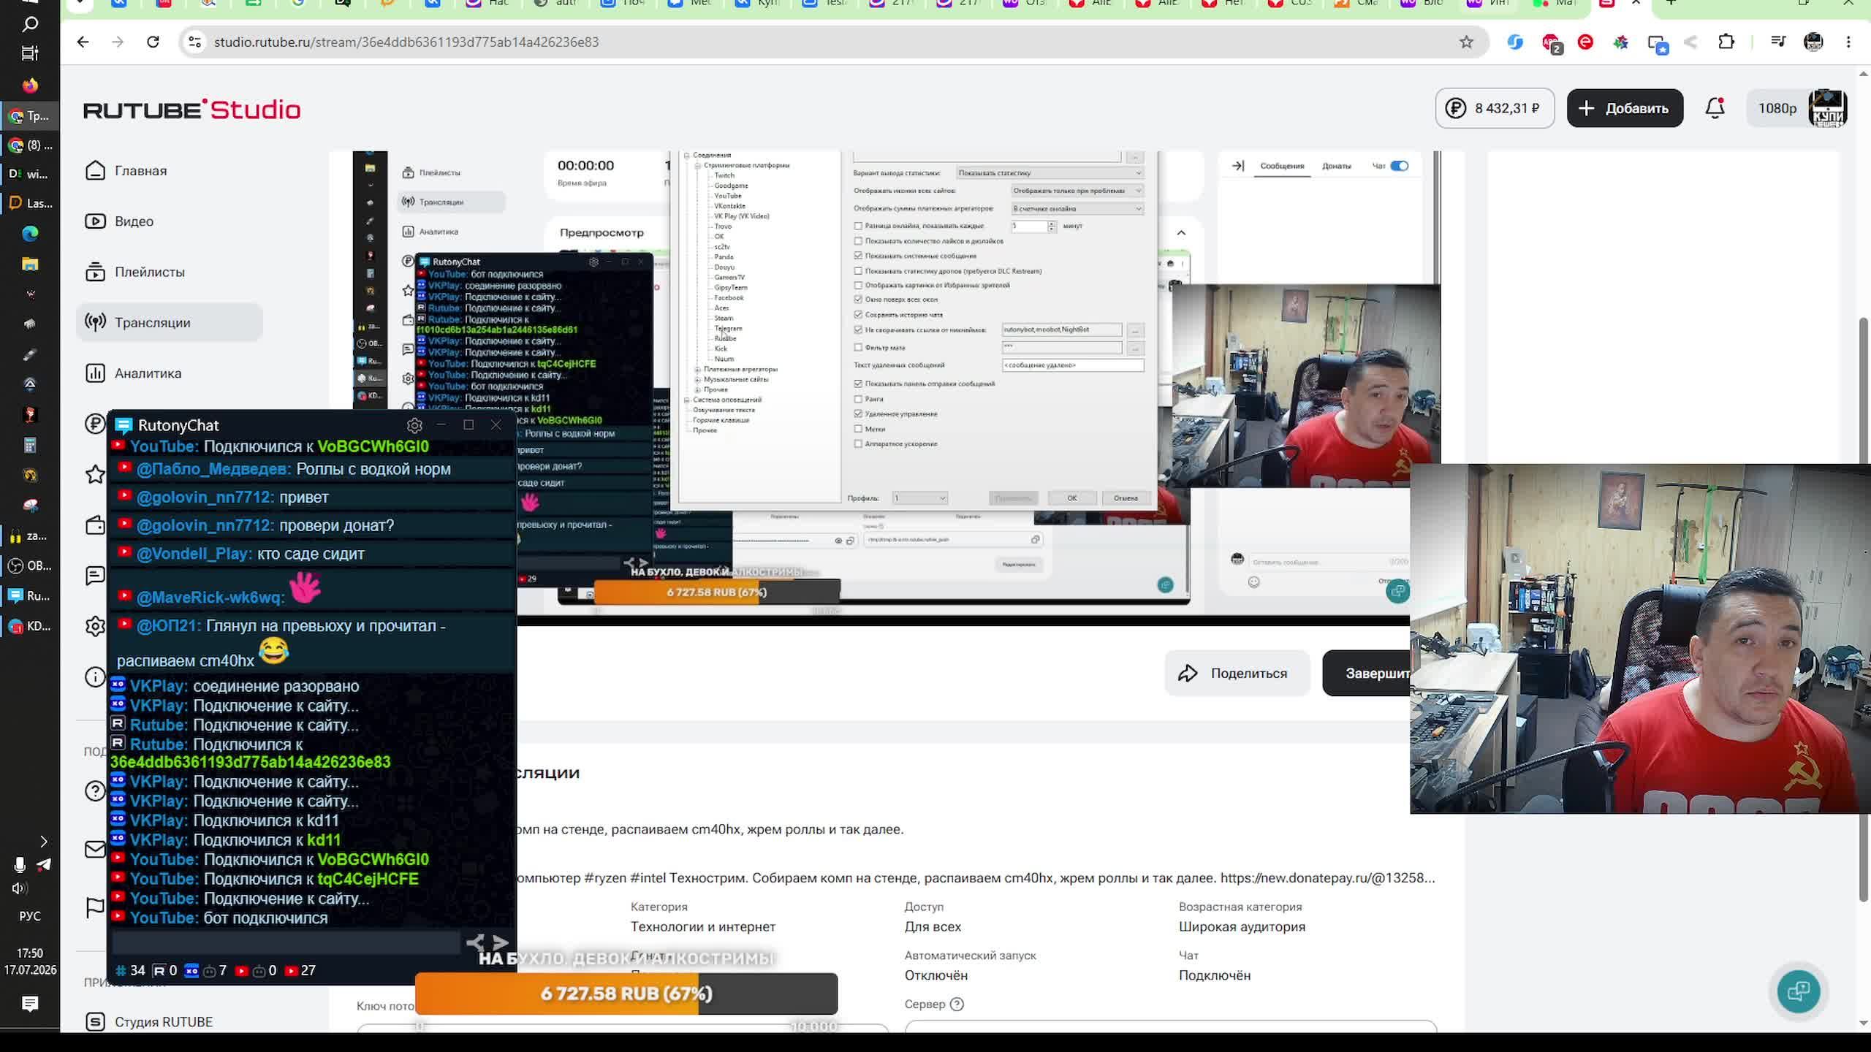Collapse Предпросмотр section chevron
1871x1052 pixels.
pos(1181,232)
